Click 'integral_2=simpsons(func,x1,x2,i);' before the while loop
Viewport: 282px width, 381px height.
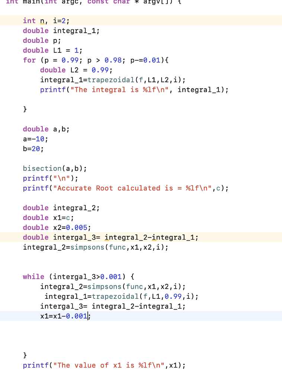pyautogui.click(x=96, y=247)
